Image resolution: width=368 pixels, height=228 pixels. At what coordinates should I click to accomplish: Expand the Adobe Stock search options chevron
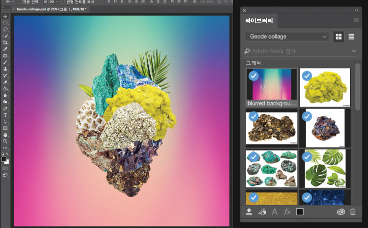tap(354, 51)
